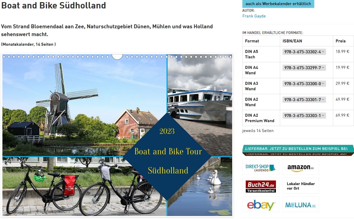The width and height of the screenshot is (354, 219).
Task: Expand ISBN dropdown 978-3-675-33299-7
Action: [x=304, y=68]
